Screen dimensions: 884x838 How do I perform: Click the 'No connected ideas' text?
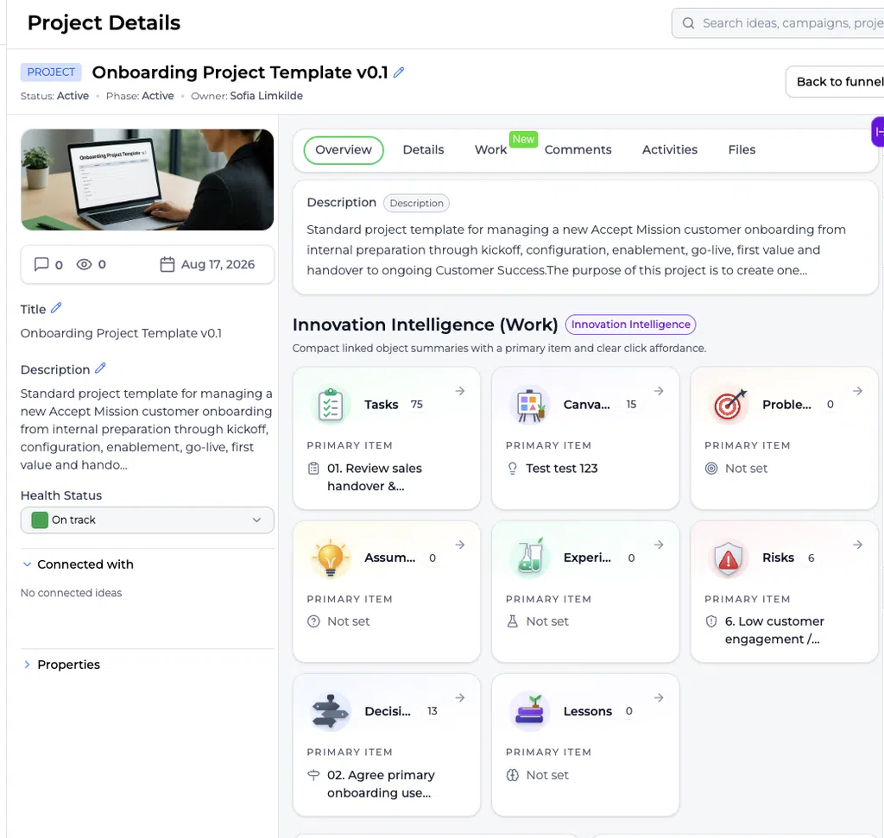point(71,593)
